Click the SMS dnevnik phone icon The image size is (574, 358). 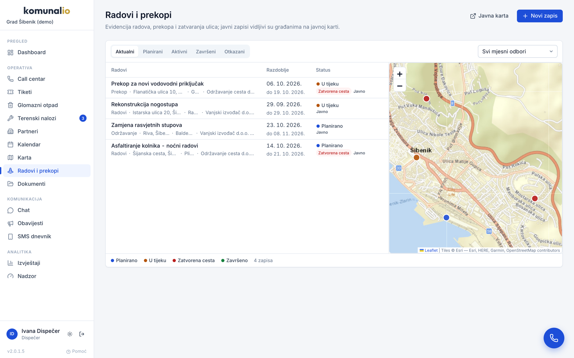coord(10,236)
